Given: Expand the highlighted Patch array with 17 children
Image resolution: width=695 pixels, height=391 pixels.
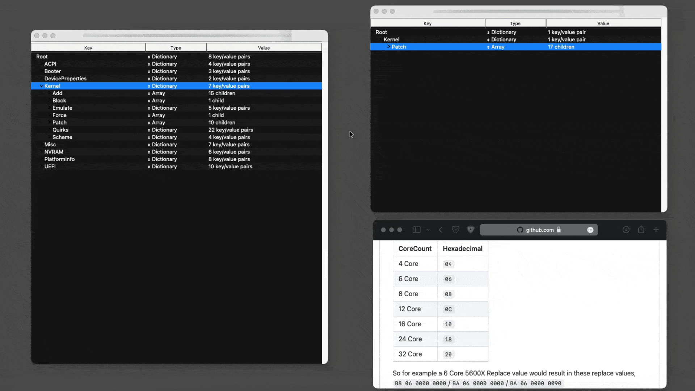Looking at the screenshot, I should tap(388, 47).
